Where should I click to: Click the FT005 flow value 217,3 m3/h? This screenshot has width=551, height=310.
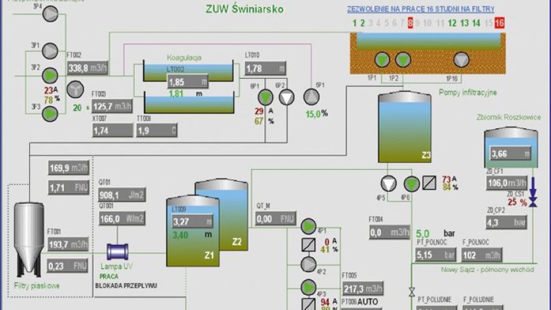(363, 289)
